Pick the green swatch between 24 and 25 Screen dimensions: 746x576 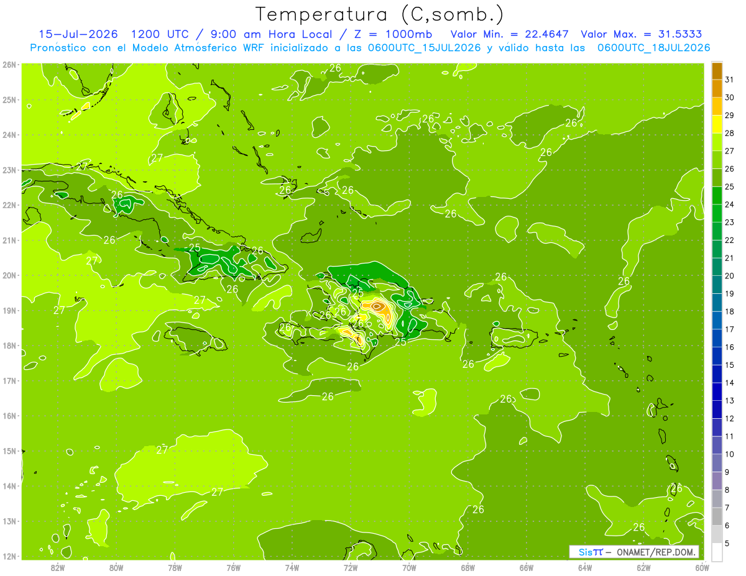click(717, 195)
